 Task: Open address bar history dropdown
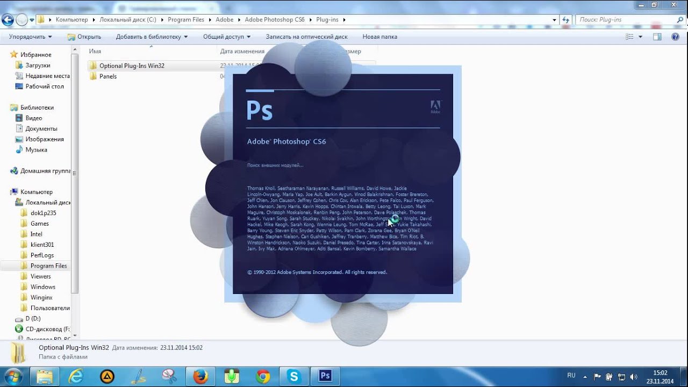[x=555, y=20]
